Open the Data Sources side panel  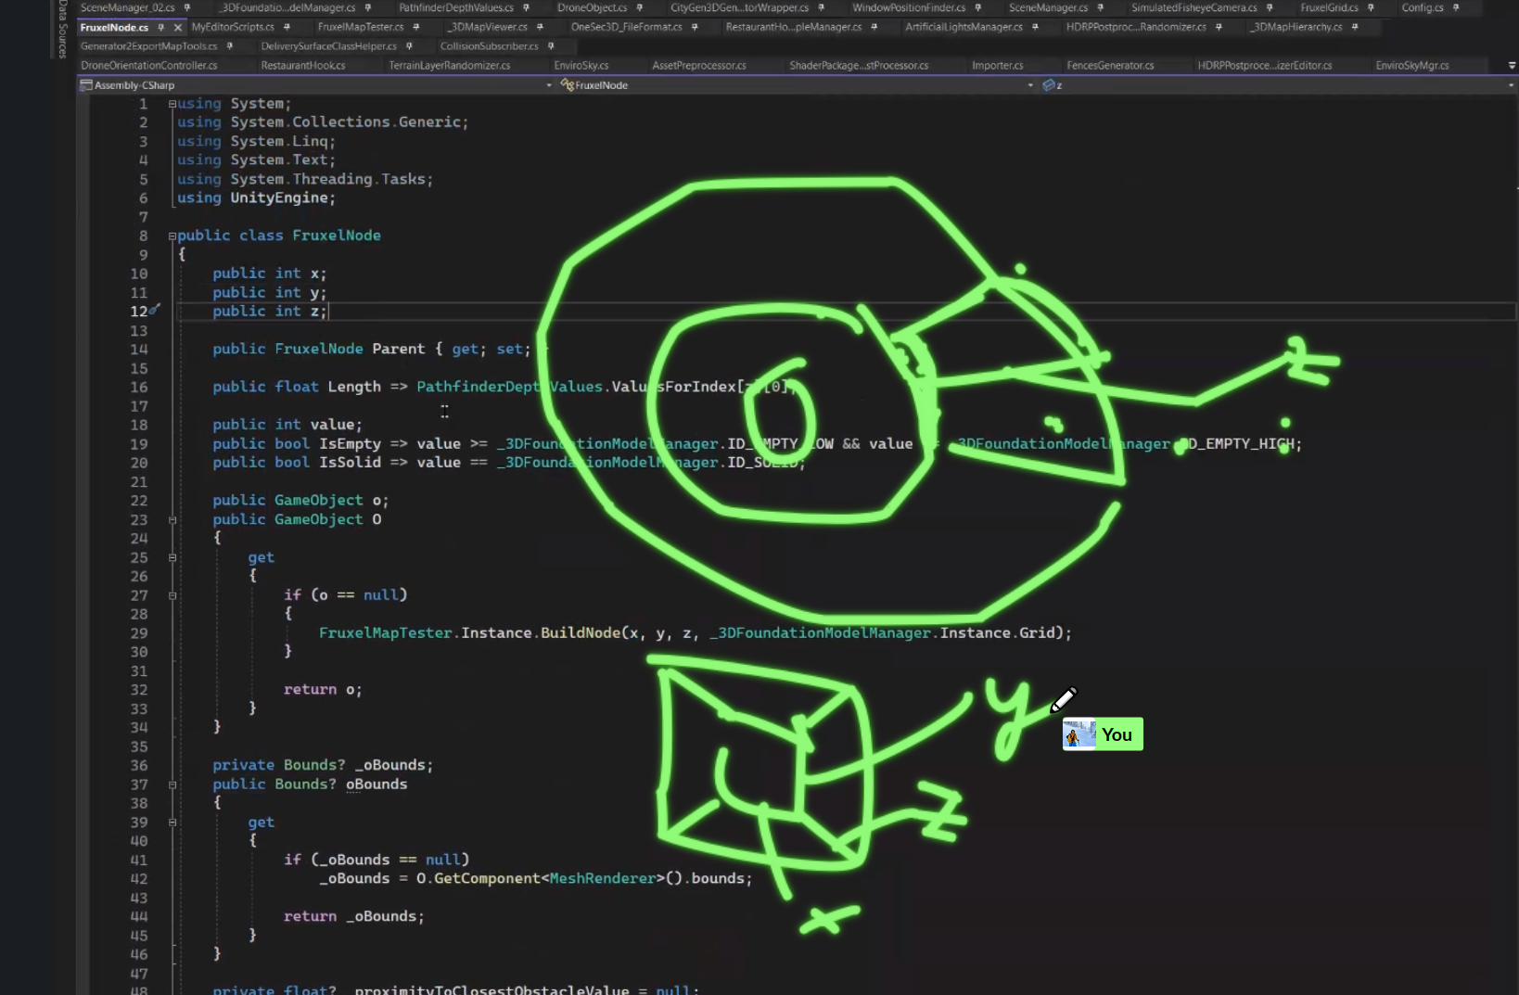click(63, 30)
